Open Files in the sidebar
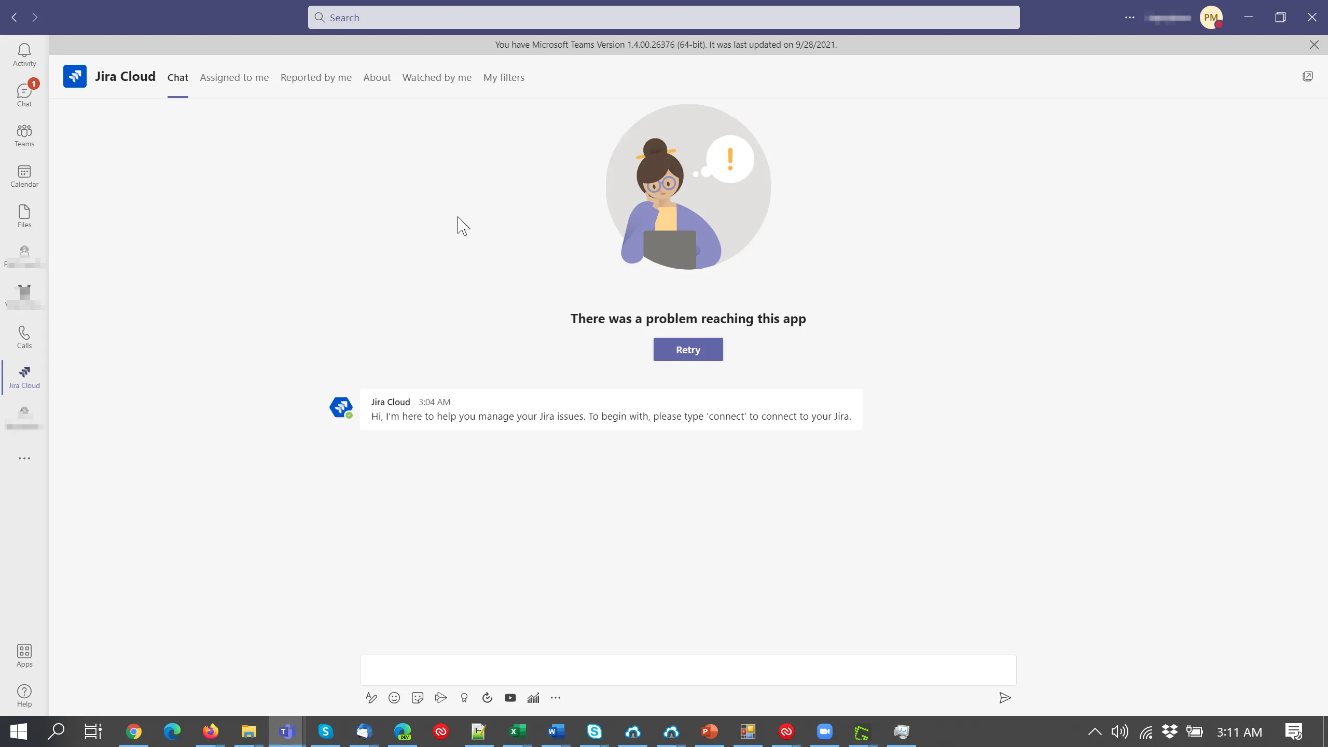 (24, 216)
